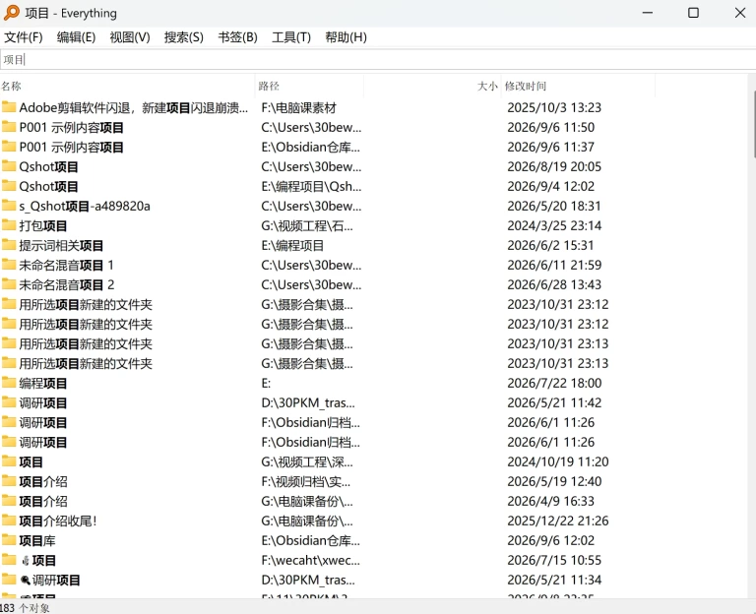Minimize the Everything window
This screenshot has width=756, height=614.
[648, 13]
